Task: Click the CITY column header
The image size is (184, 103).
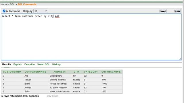Action: click(77, 72)
